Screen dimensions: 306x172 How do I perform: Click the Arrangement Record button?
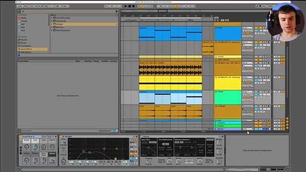click(x=133, y=6)
